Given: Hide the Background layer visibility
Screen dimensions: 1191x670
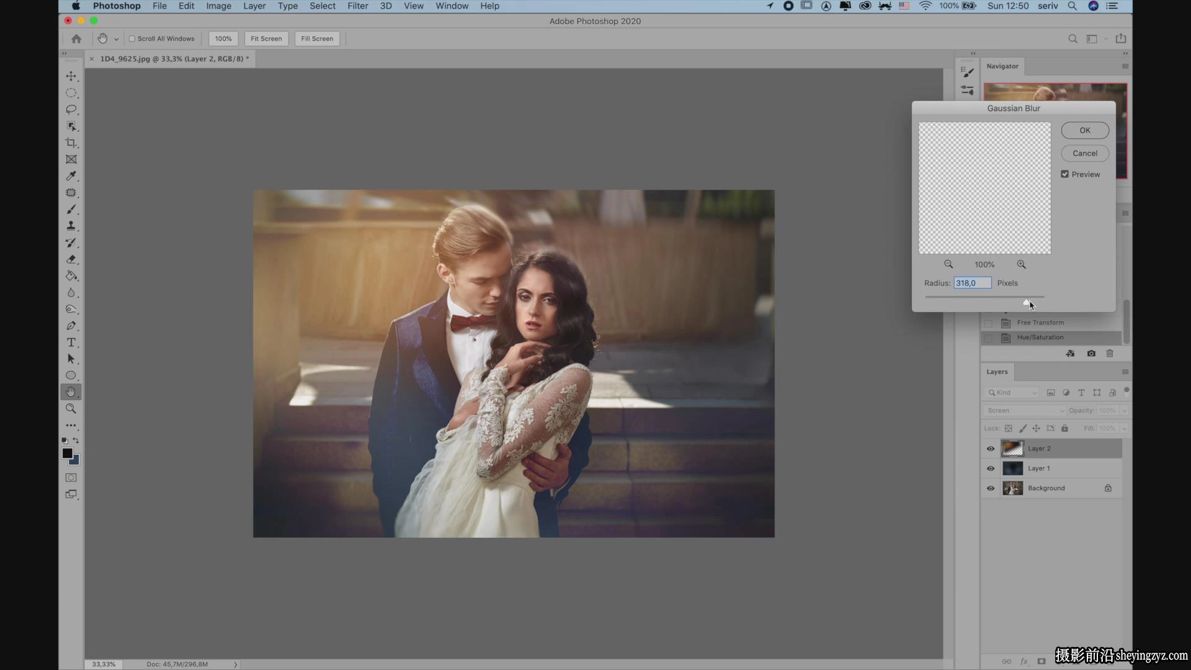Looking at the screenshot, I should [990, 488].
